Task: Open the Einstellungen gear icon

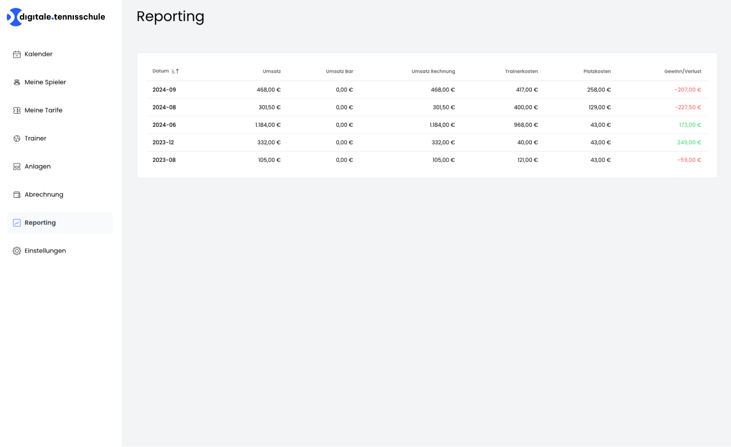Action: 16,250
